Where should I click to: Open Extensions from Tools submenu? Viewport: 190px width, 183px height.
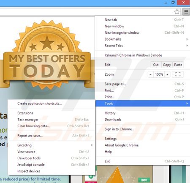pos(52,113)
